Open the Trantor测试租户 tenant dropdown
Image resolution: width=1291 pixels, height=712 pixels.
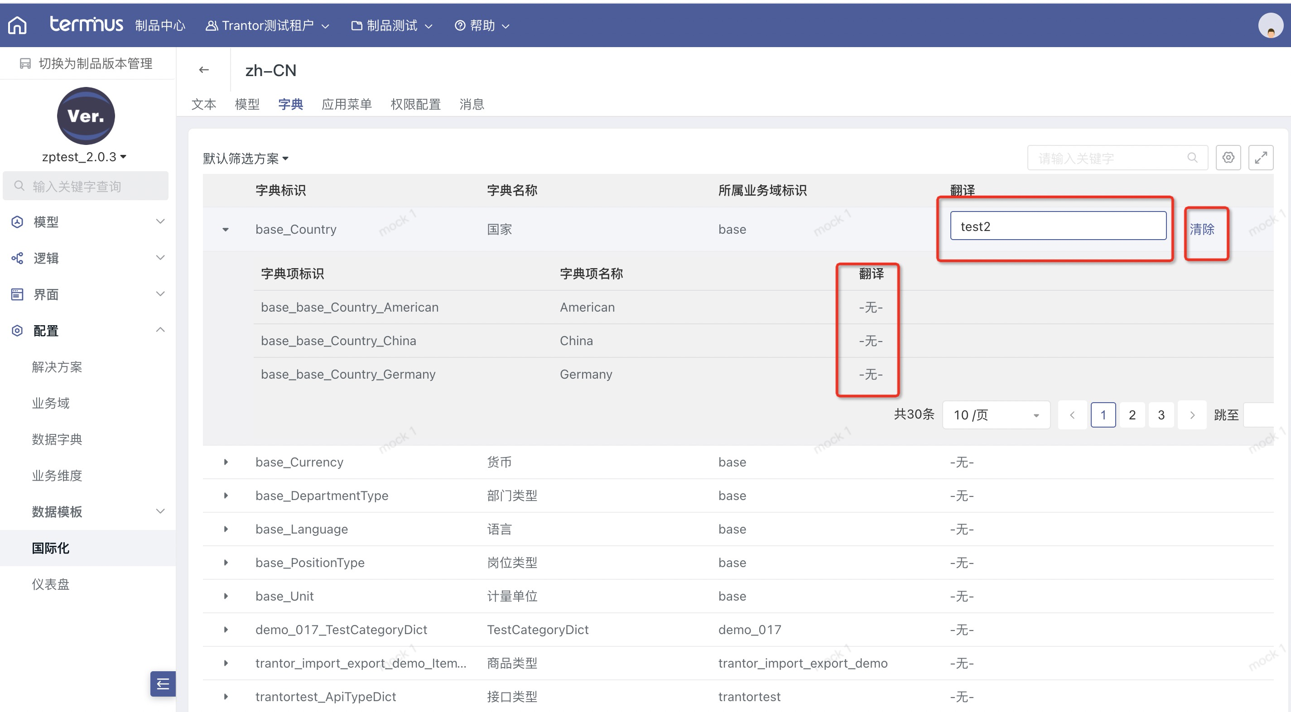[267, 25]
